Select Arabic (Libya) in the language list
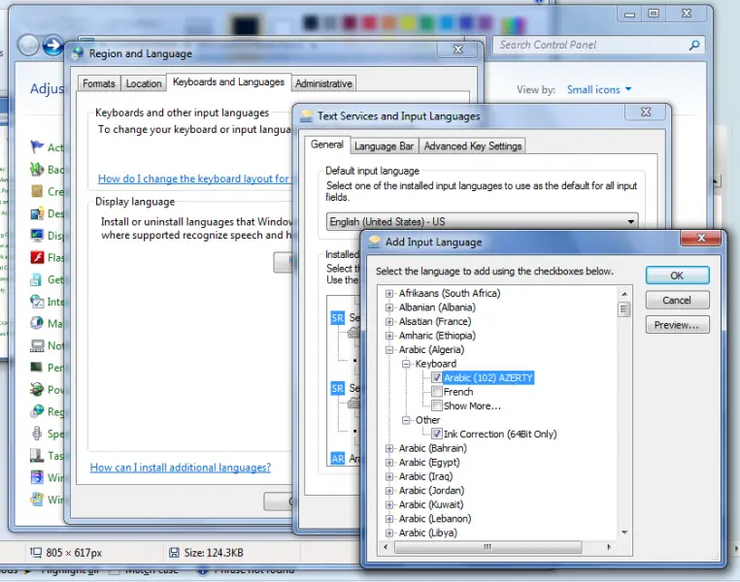740x582 pixels. [x=427, y=533]
